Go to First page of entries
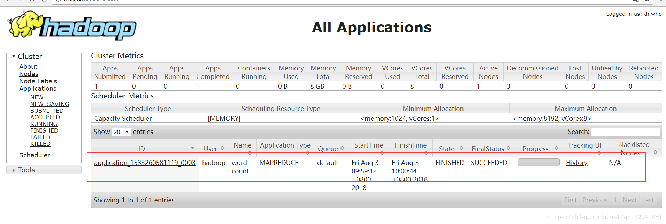The height and width of the screenshot is (224, 666). [x=571, y=200]
